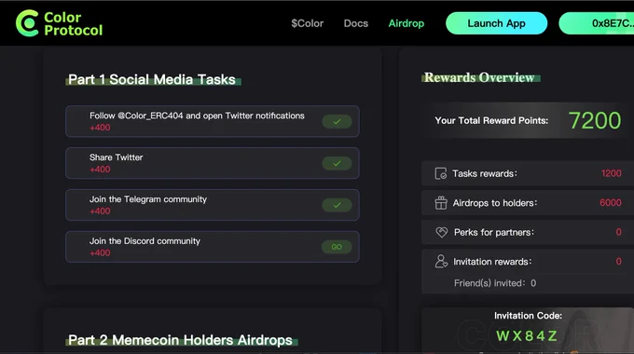Click the Follow @Color_ERC404 task checkmark
Screen dimensions: 634x354
(337, 122)
